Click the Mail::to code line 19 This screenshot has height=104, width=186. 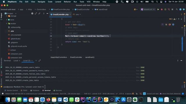pos(87,36)
